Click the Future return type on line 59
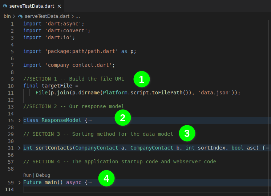Image resolution: width=271 pixels, height=196 pixels. pyautogui.click(x=32, y=183)
